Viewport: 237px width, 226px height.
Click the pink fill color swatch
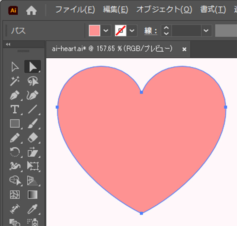click(94, 31)
